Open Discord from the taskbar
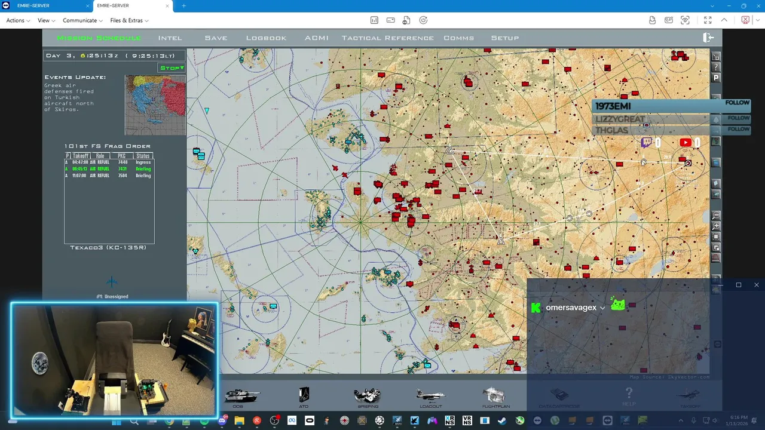This screenshot has height=430, width=765. click(222, 420)
